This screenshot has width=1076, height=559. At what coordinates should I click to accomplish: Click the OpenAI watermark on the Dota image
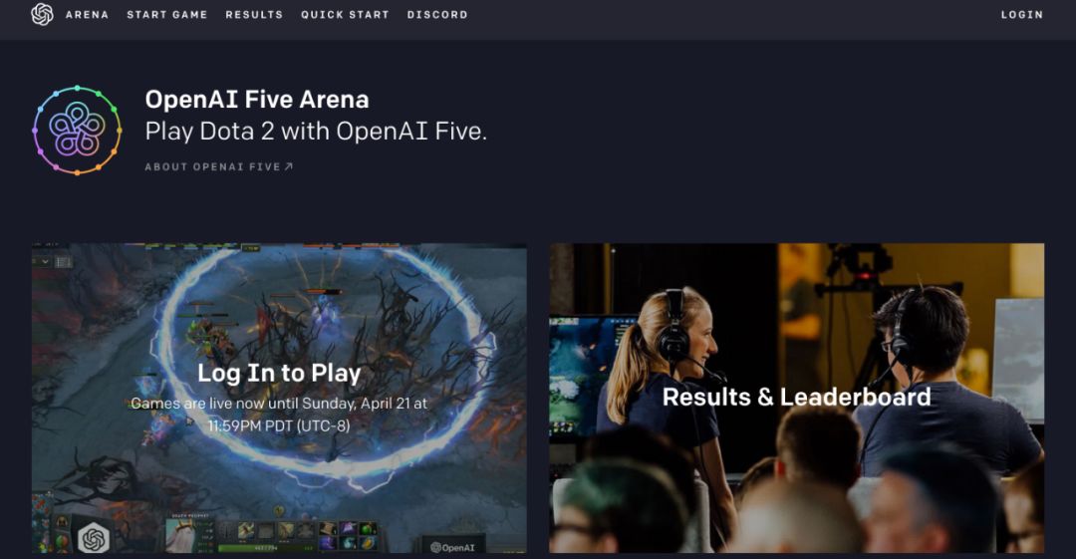(452, 547)
